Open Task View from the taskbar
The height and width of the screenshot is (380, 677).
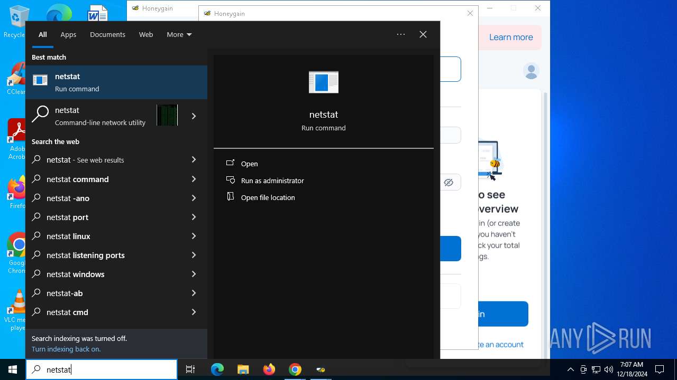tap(190, 369)
